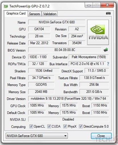Click the NVIDIA logo image
Screen dimensions: 118x145
98,32
